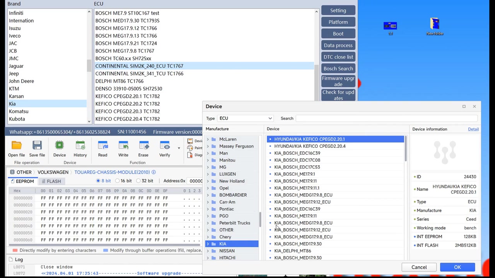Screen dimensions: 495x278
Task: Click the Pontiac folder icon in Manufacture tree
Action: point(213,209)
